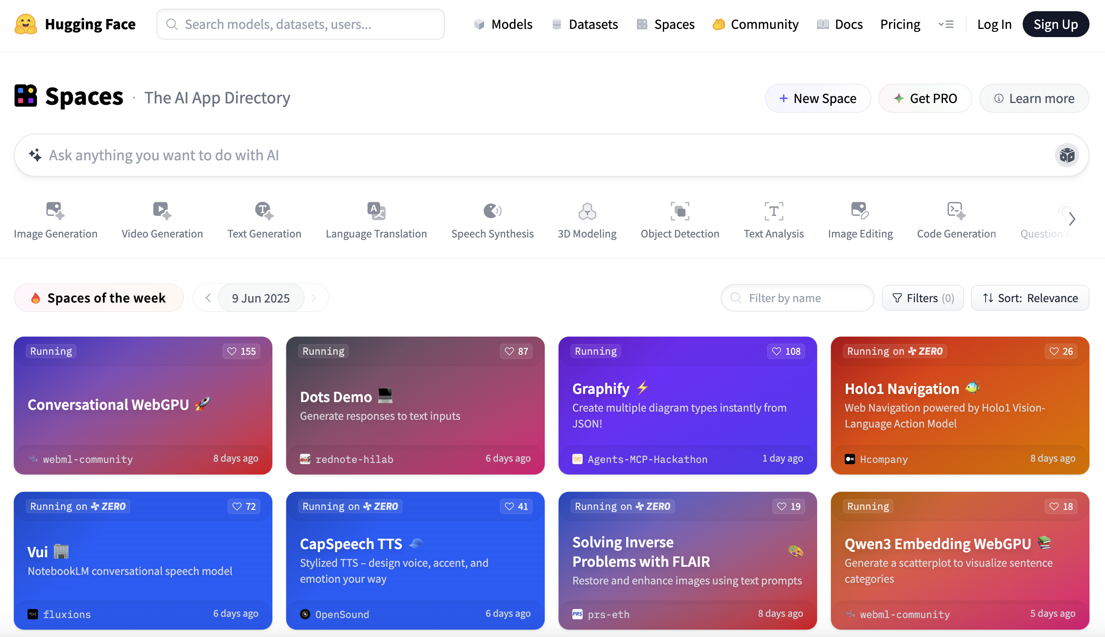Open the Text Analysis category

(x=774, y=221)
